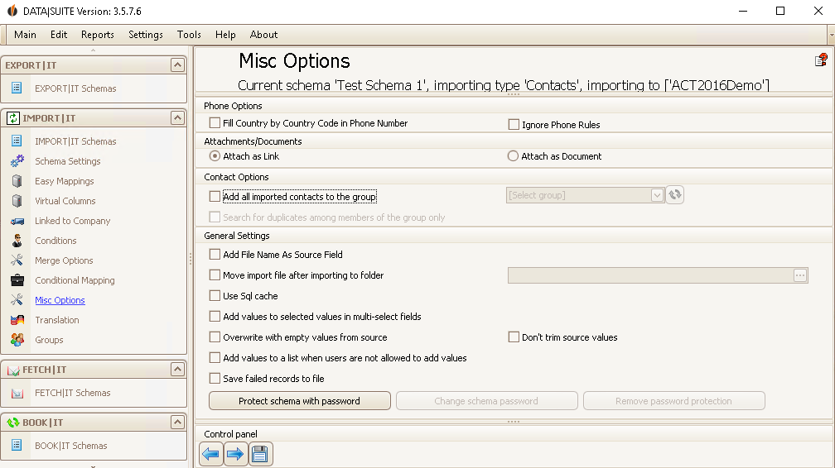Image resolution: width=835 pixels, height=468 pixels.
Task: Click the Linked to Company truck icon
Action: [17, 221]
